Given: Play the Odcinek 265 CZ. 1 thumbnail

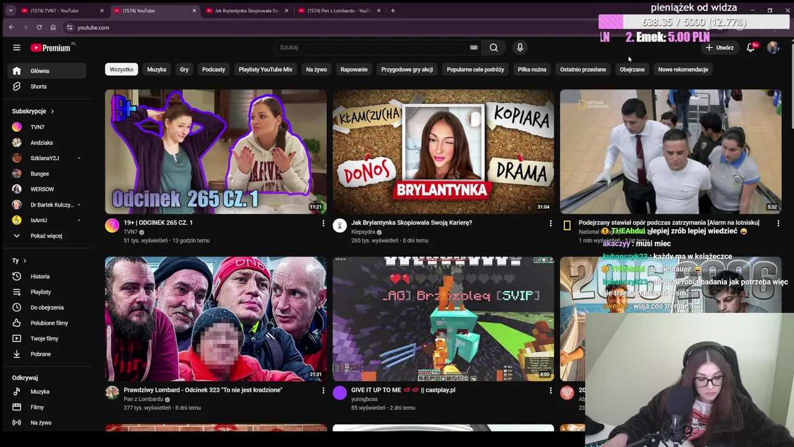Looking at the screenshot, I should 216,151.
